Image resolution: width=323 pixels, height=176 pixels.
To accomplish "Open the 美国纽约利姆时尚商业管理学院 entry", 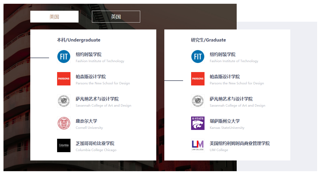I will pos(240,143).
